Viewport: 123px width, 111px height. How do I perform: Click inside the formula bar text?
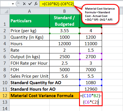(x=58, y=4)
